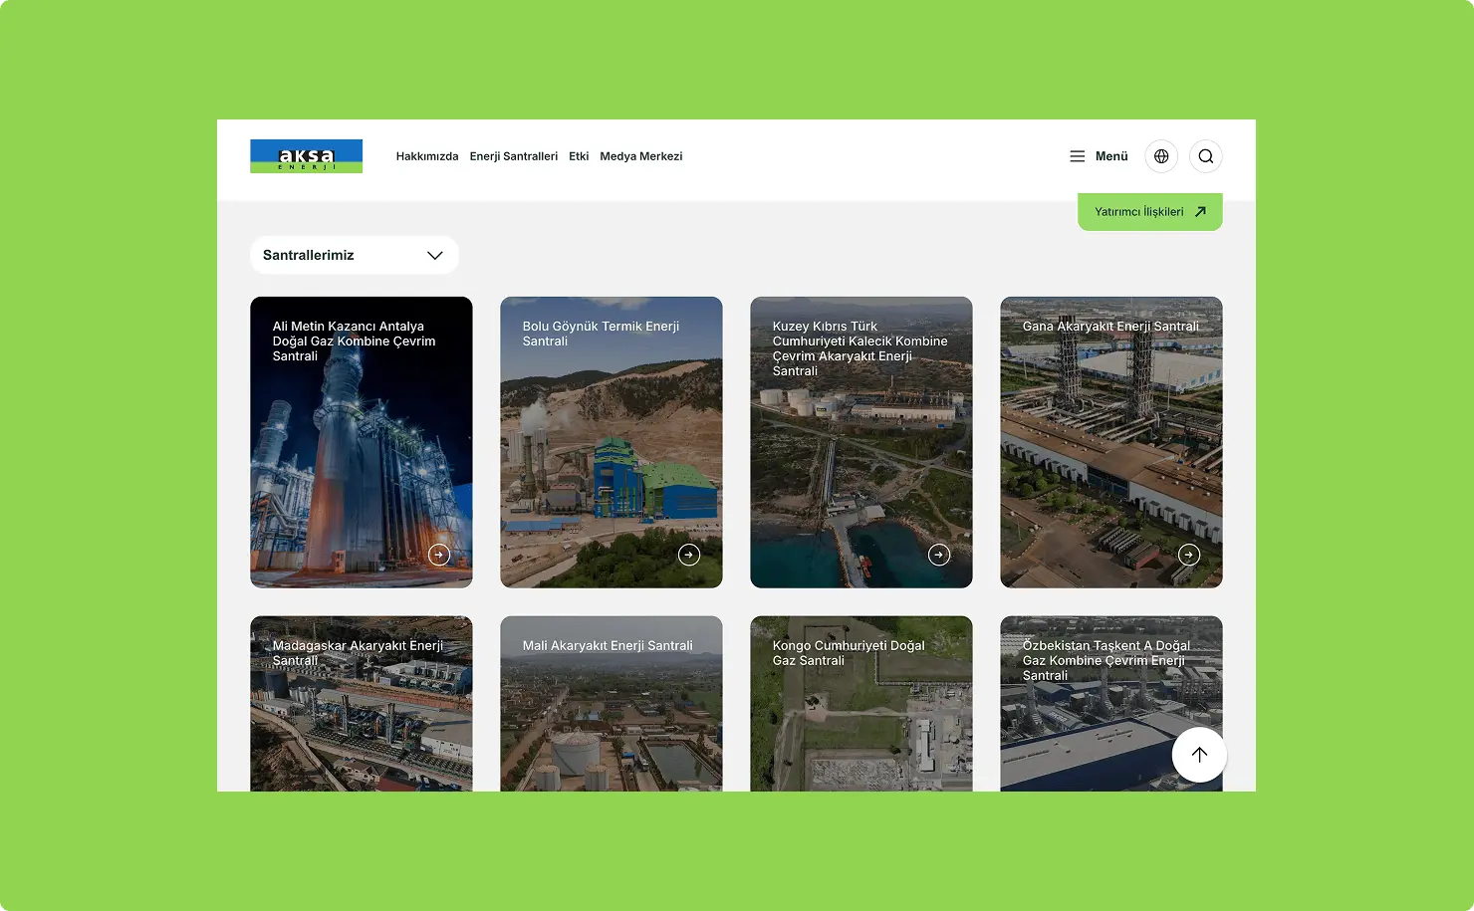1474x911 pixels.
Task: Click arrow icon on Bolu Göynük card
Action: [689, 555]
